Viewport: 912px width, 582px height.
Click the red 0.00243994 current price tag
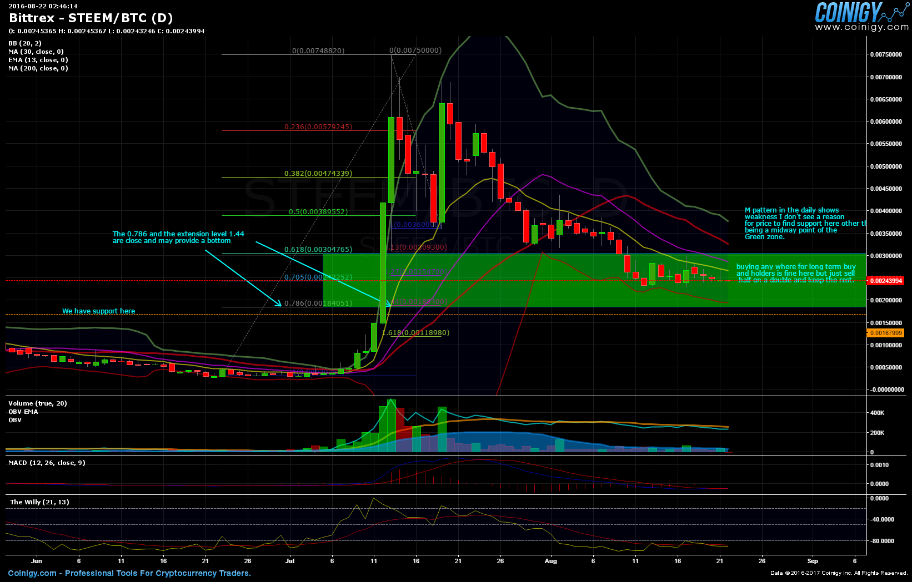(885, 281)
